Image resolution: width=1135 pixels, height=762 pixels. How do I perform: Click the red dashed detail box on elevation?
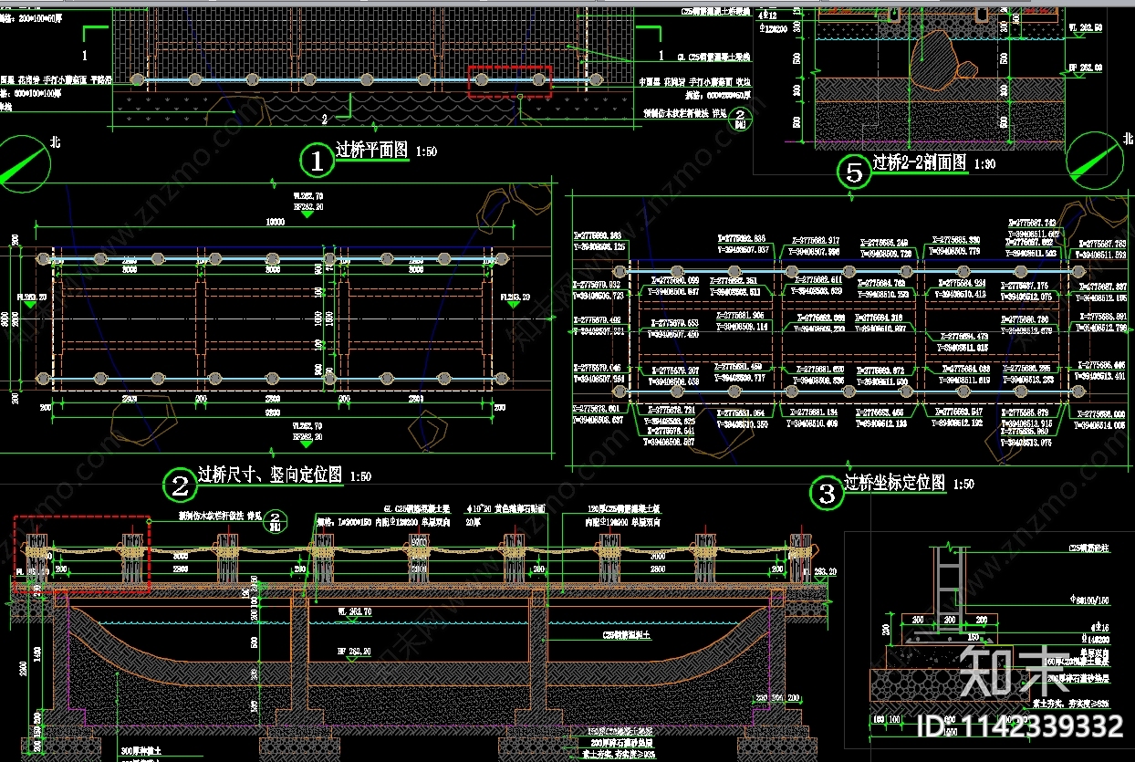click(81, 554)
